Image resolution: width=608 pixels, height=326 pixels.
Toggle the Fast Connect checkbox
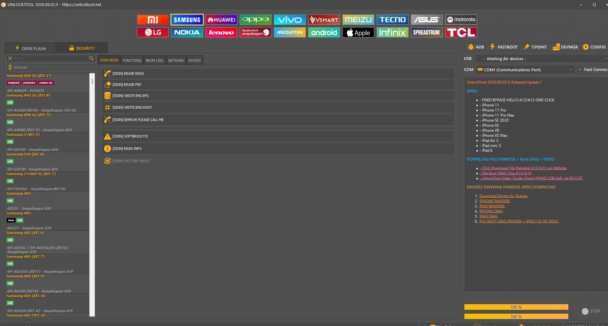(580, 70)
